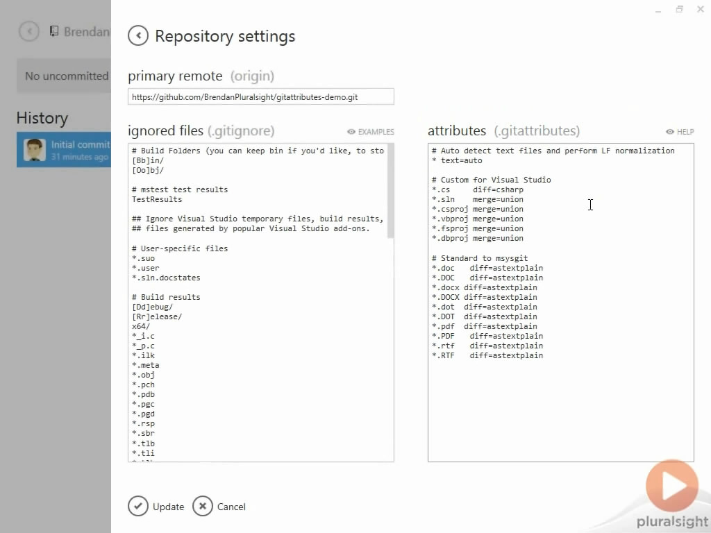Restore down the application window
The height and width of the screenshot is (533, 711).
coord(679,10)
